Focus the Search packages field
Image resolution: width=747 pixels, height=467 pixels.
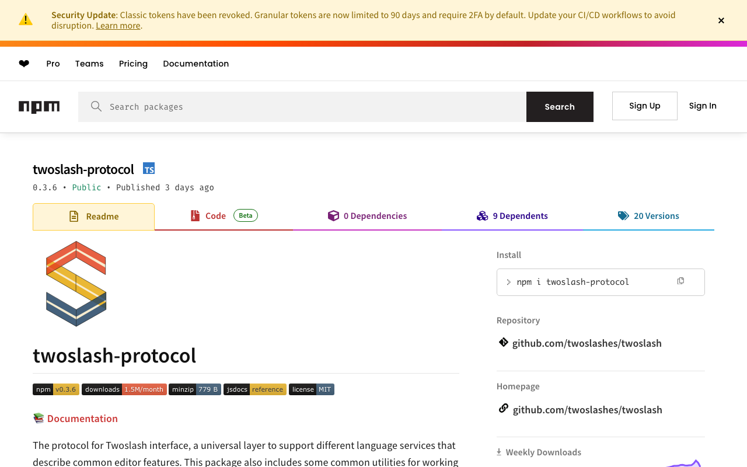[x=309, y=107]
